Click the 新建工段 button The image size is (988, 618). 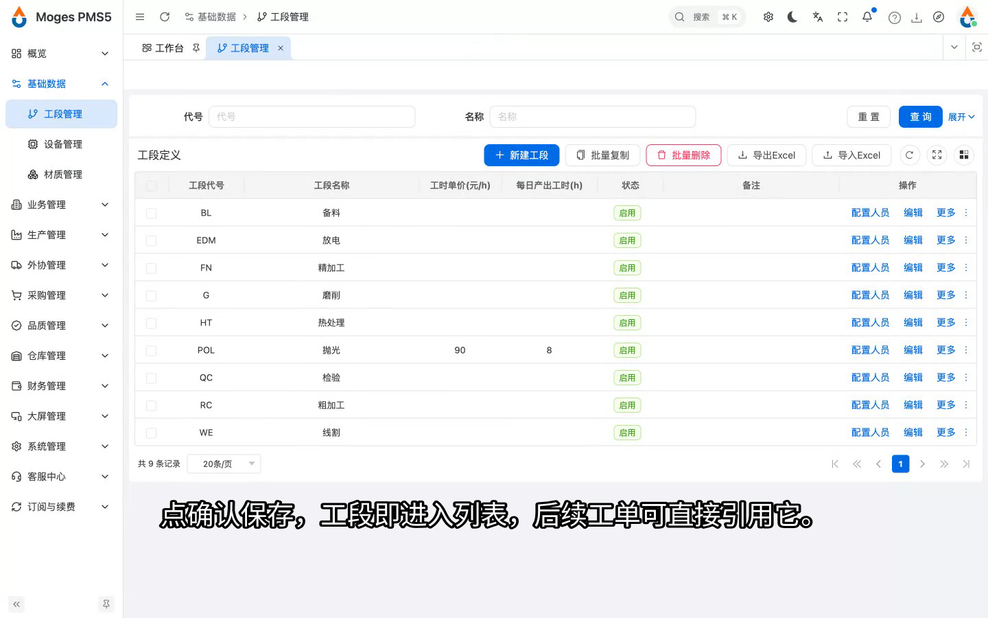pyautogui.click(x=521, y=155)
